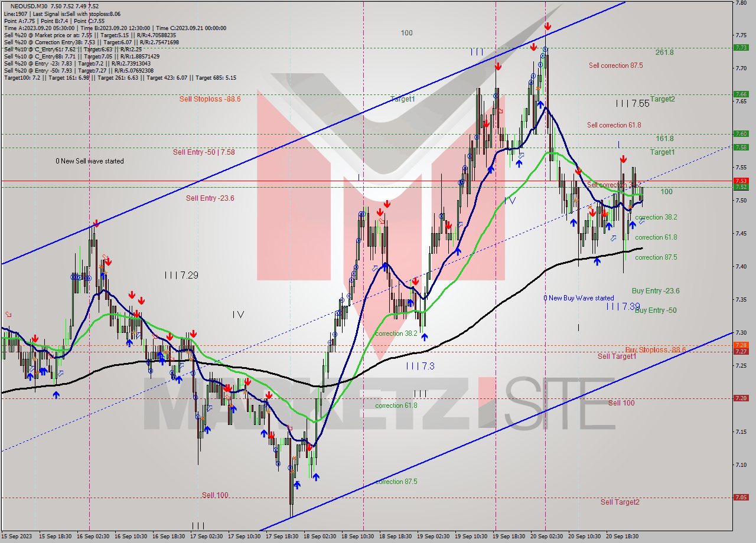This screenshot has width=756, height=543.
Task: Select the 'Sell Entry -50 | 7.58' label
Action: pyautogui.click(x=204, y=152)
